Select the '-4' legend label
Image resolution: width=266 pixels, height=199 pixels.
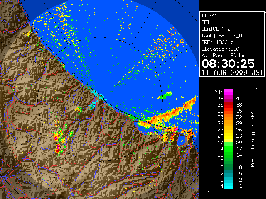tap(220, 186)
